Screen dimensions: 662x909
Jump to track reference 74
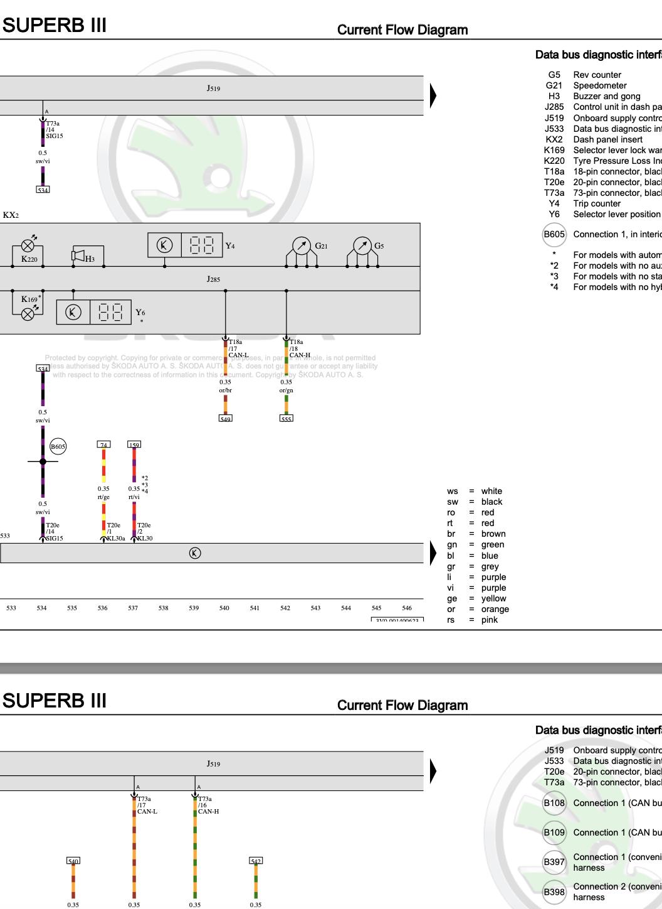coord(103,444)
